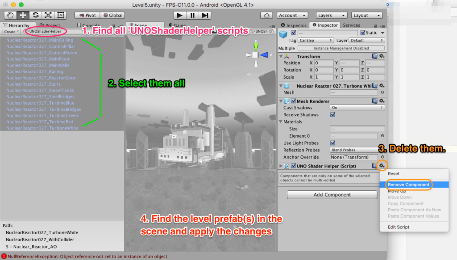
Task: Select the Hand tool
Action: tap(10, 15)
